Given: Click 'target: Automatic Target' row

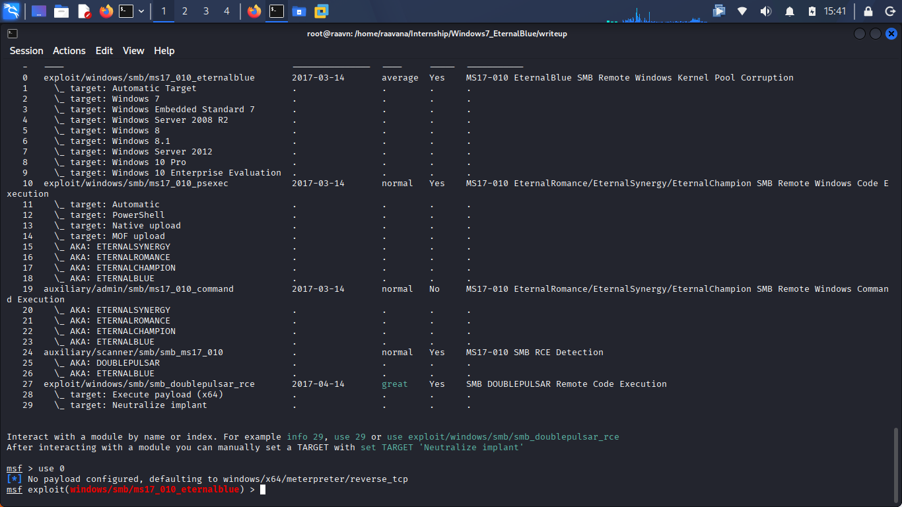Looking at the screenshot, I should tap(125, 88).
